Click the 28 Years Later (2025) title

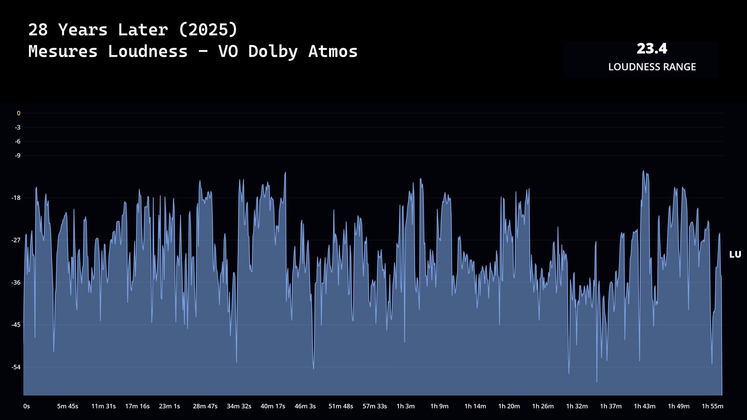(x=133, y=30)
